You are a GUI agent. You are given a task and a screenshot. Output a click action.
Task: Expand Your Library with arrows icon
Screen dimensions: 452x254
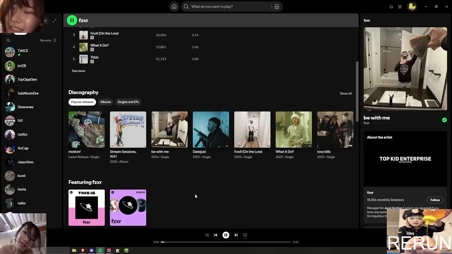54,21
